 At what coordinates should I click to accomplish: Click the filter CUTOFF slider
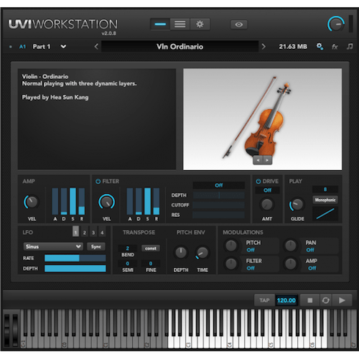[x=218, y=205]
